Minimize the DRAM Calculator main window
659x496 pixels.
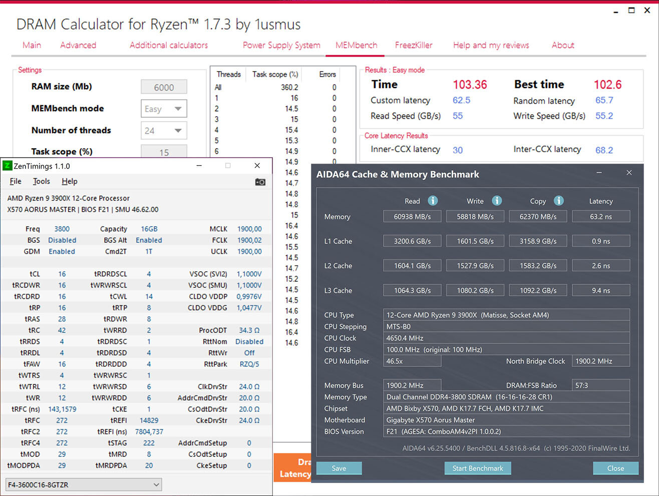click(616, 11)
